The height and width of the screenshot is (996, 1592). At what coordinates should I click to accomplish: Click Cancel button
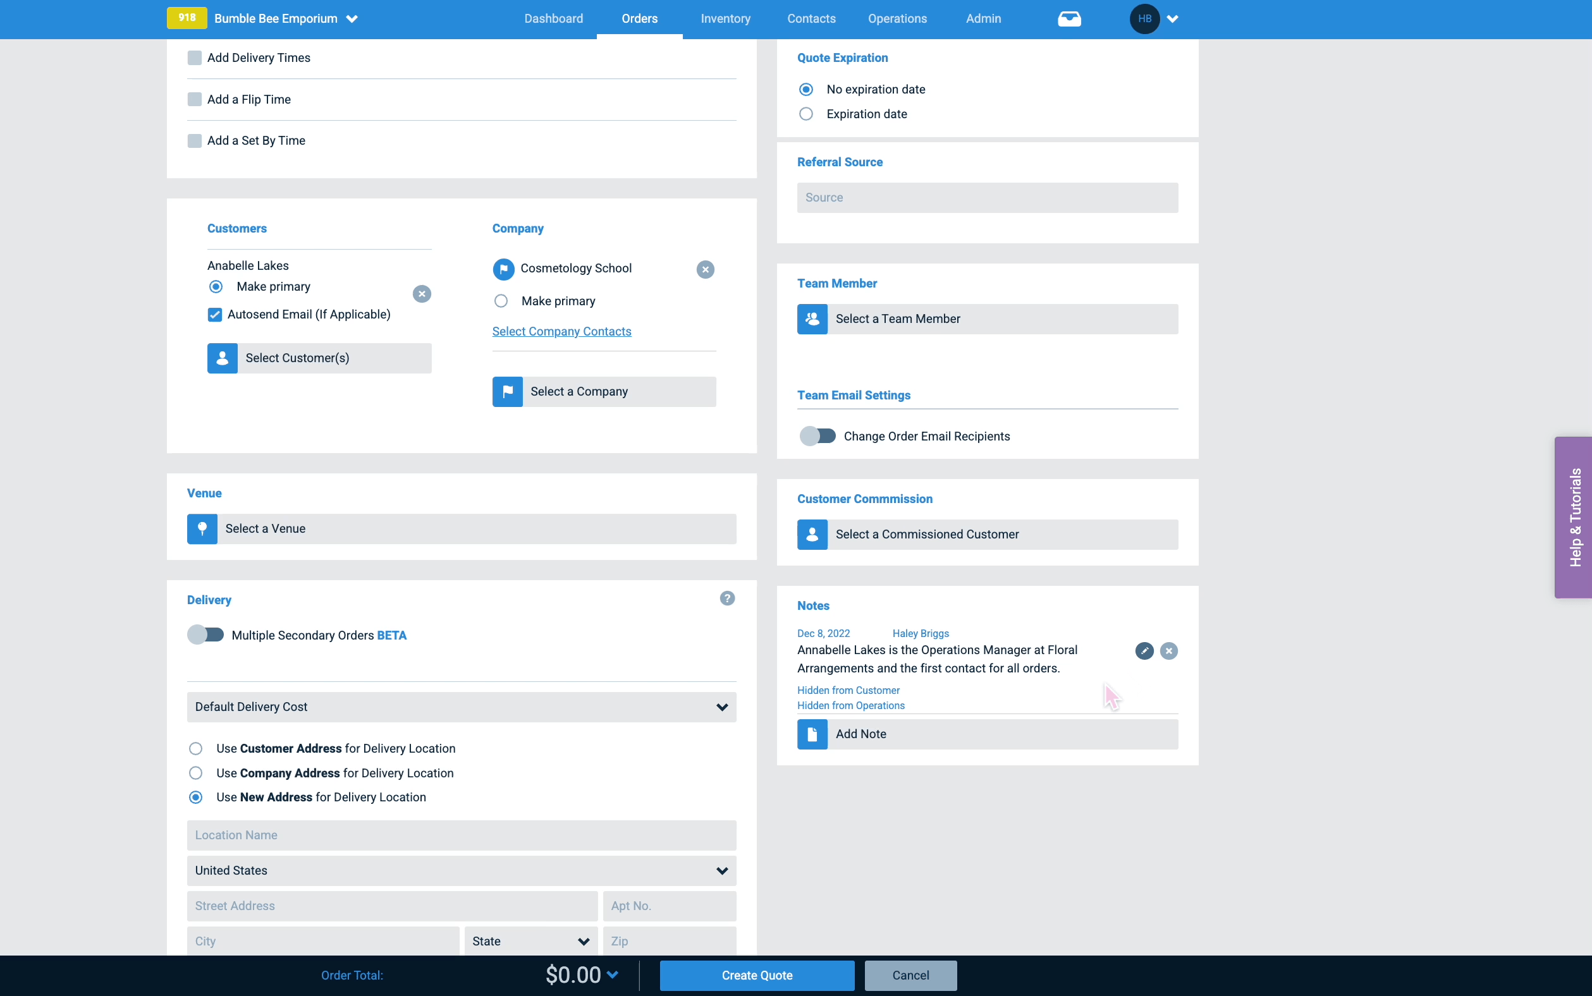point(910,976)
